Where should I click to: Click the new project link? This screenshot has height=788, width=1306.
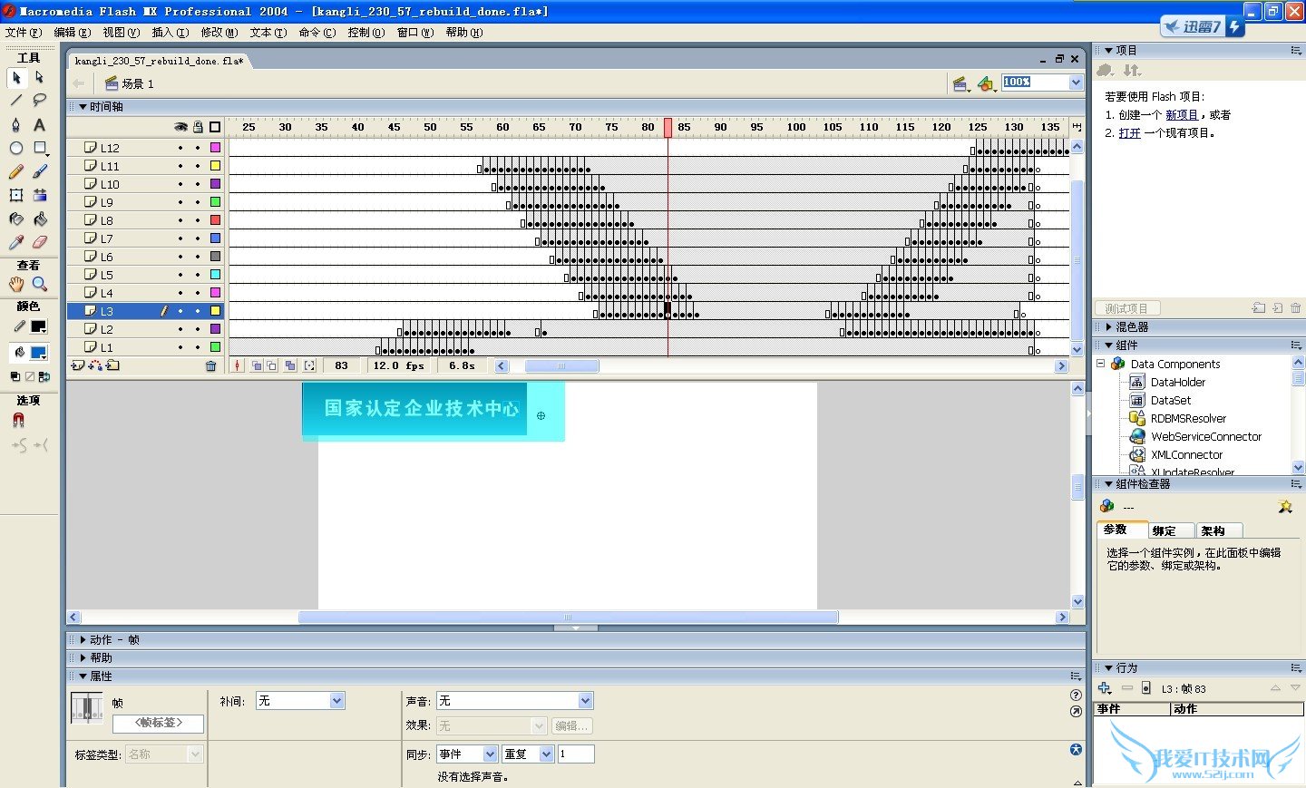click(x=1181, y=115)
